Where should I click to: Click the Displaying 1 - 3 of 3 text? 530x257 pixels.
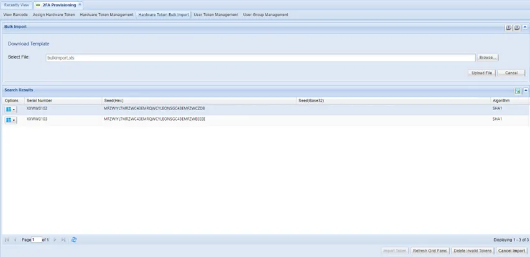coord(511,240)
